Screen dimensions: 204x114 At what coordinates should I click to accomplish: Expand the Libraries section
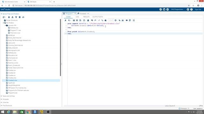click(5, 102)
